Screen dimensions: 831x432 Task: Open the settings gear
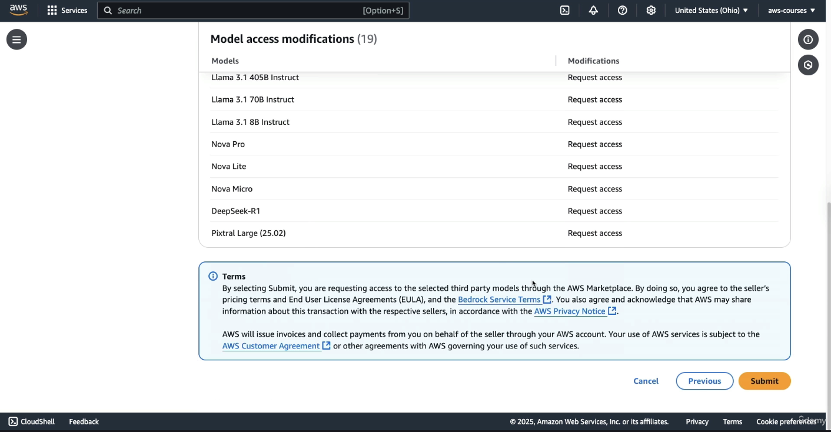pyautogui.click(x=651, y=11)
